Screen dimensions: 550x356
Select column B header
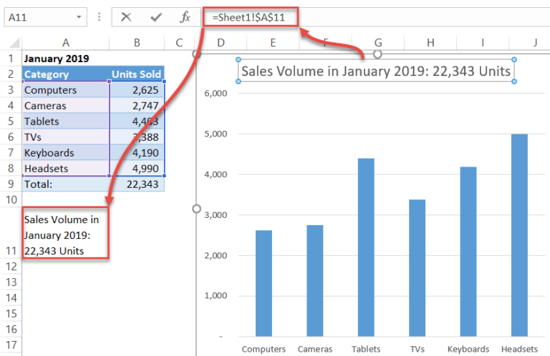click(x=137, y=43)
